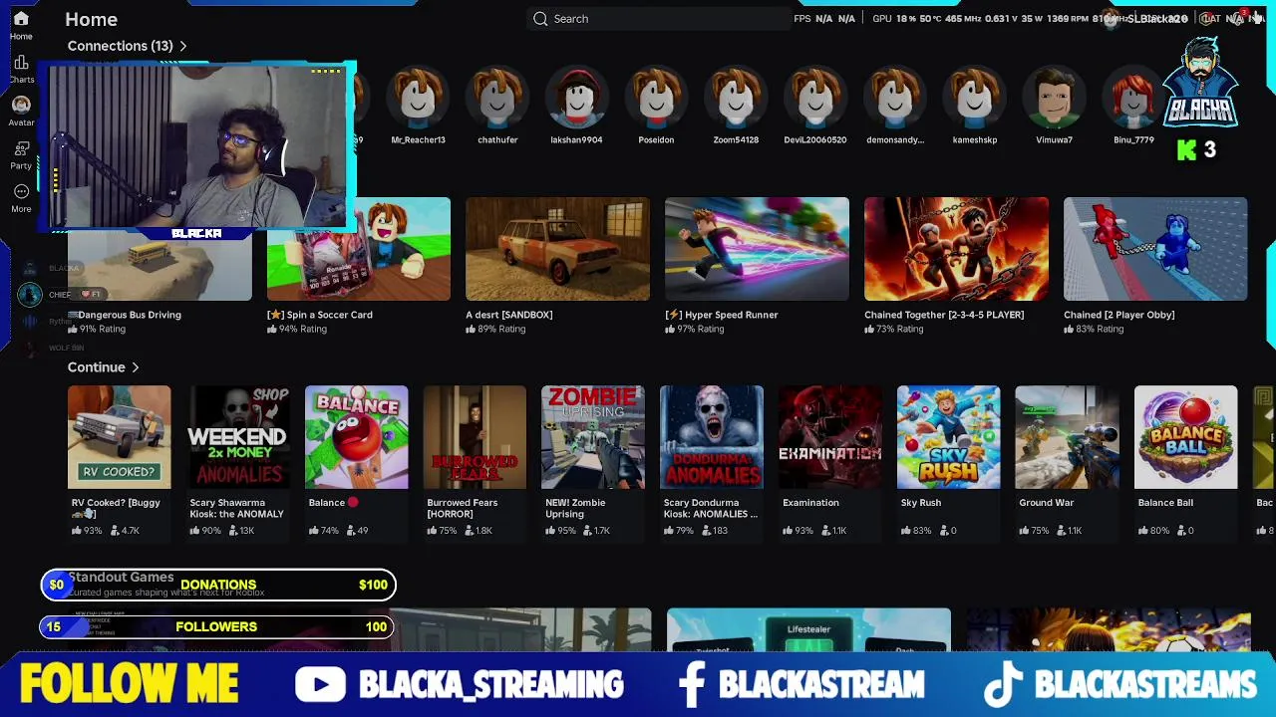
Task: Click the Lifestealer banner tile
Action: 808,630
